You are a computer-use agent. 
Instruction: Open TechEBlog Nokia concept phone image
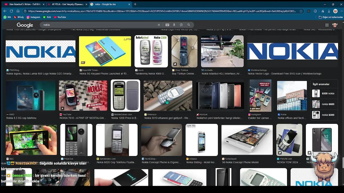[162, 140]
